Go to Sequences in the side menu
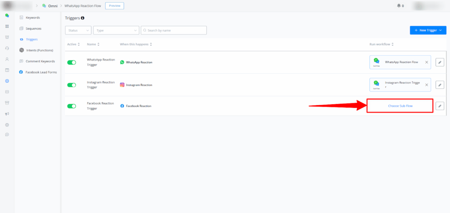Screen dimensions: 450x213 pos(33,28)
